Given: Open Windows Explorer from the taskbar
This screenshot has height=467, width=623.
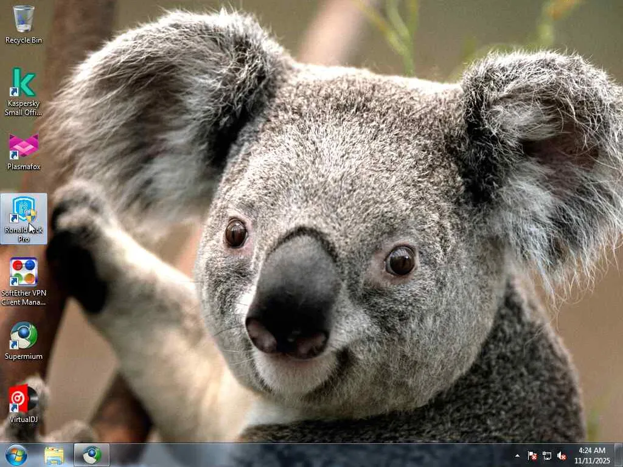Looking at the screenshot, I should click(x=54, y=455).
